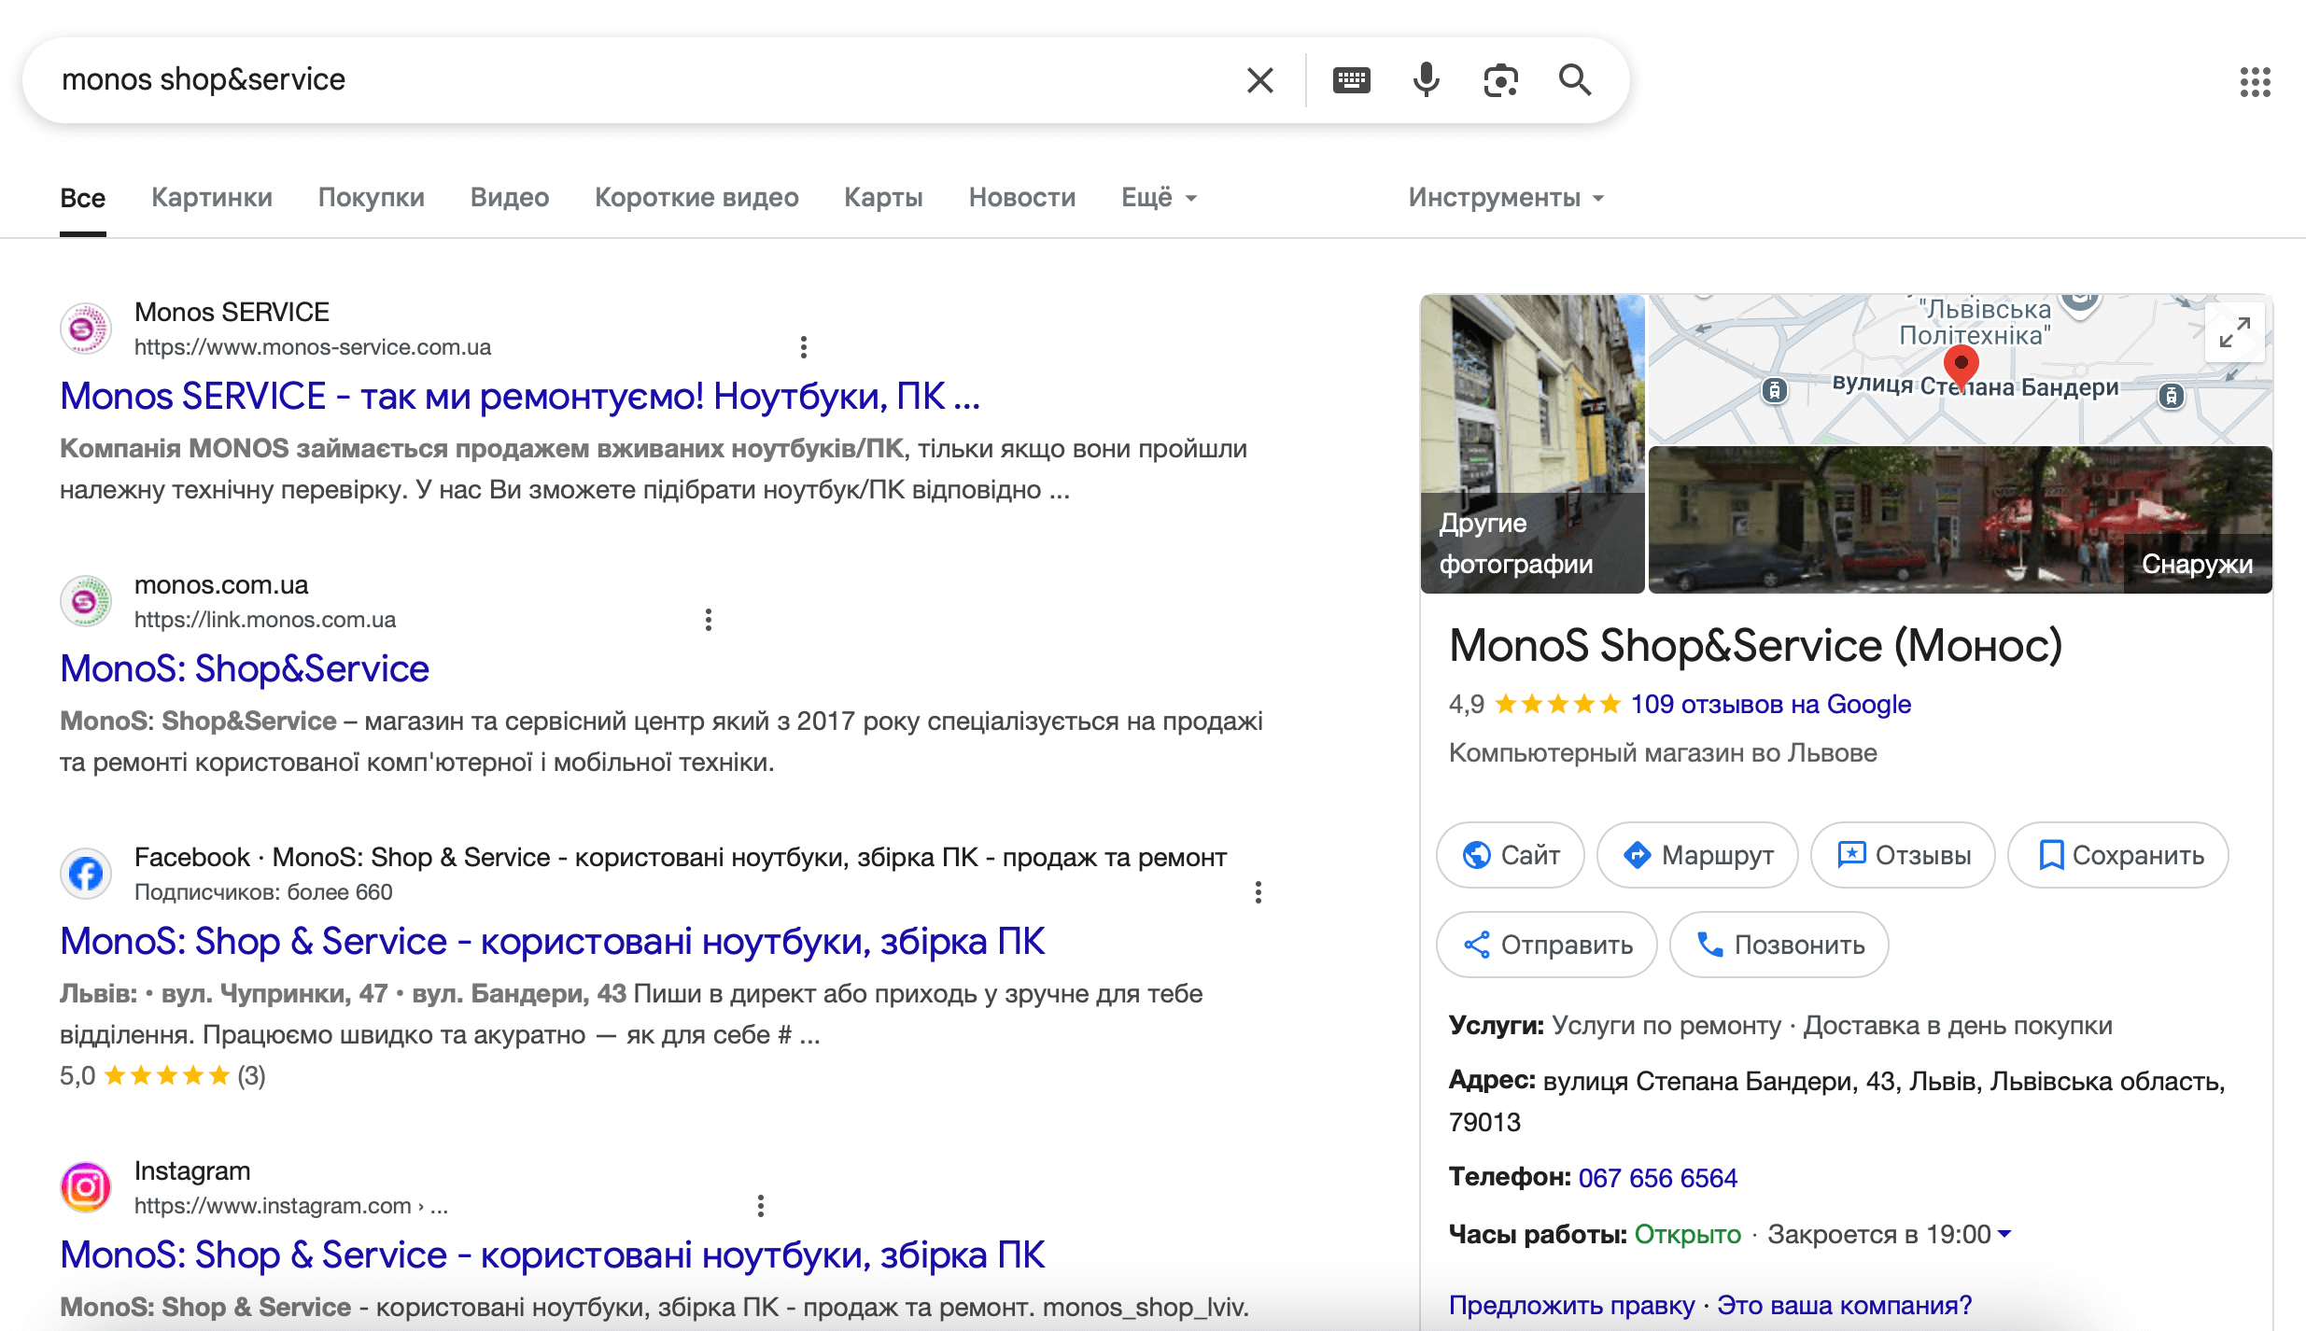This screenshot has width=2306, height=1331.
Task: Click the Отзывы button
Action: (x=1903, y=855)
